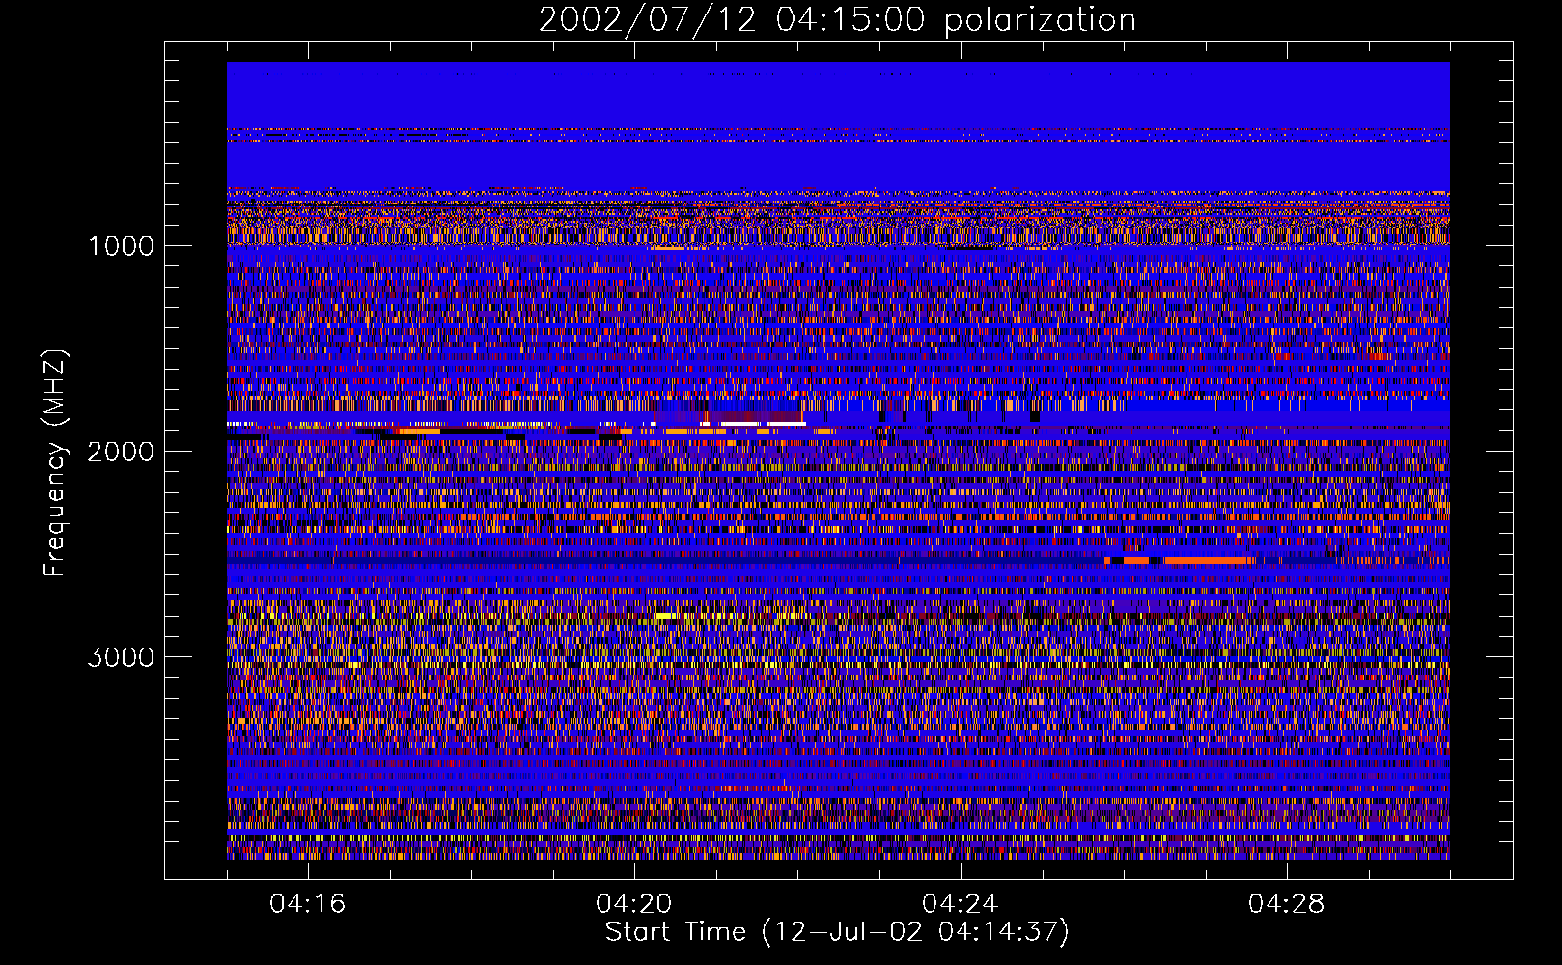Select the 'Frequency (MHZ)' y-axis label
1562x965 pixels.
point(56,463)
